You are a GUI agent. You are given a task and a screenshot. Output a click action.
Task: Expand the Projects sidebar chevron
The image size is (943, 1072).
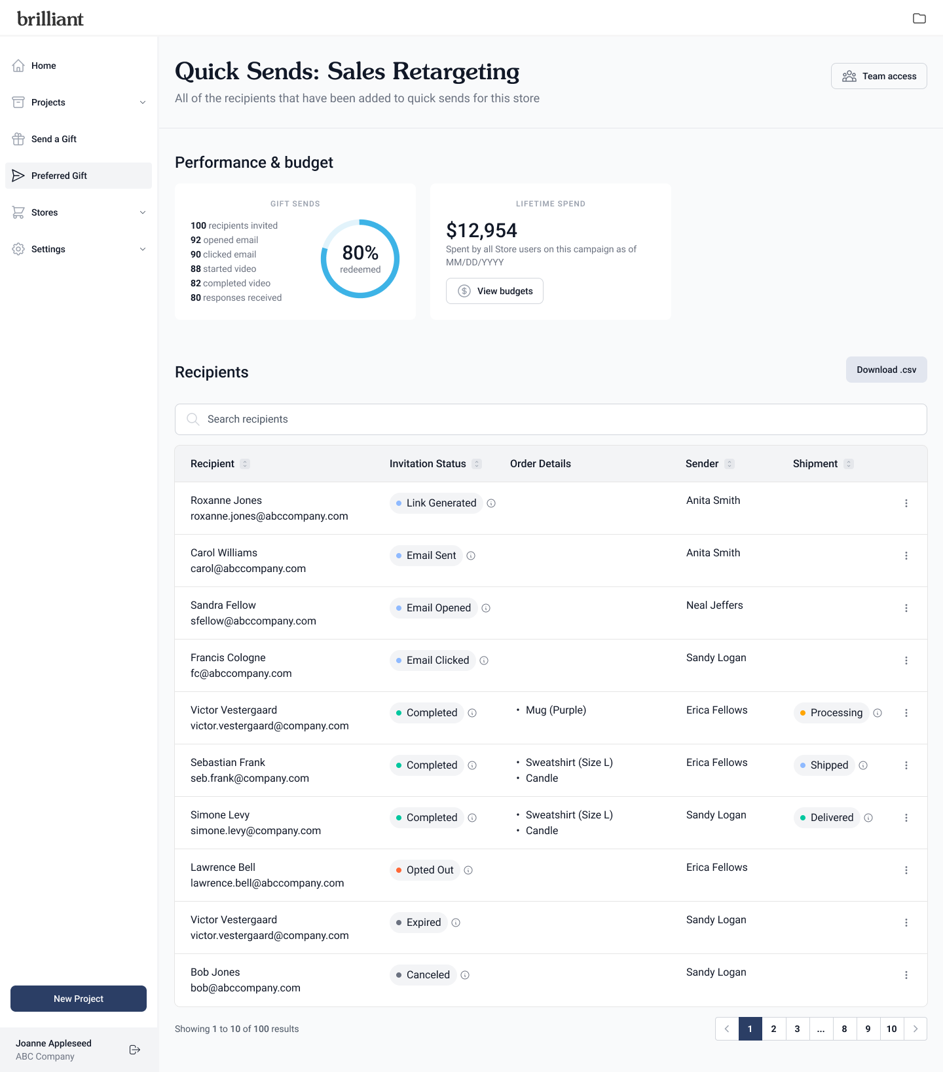coord(143,102)
